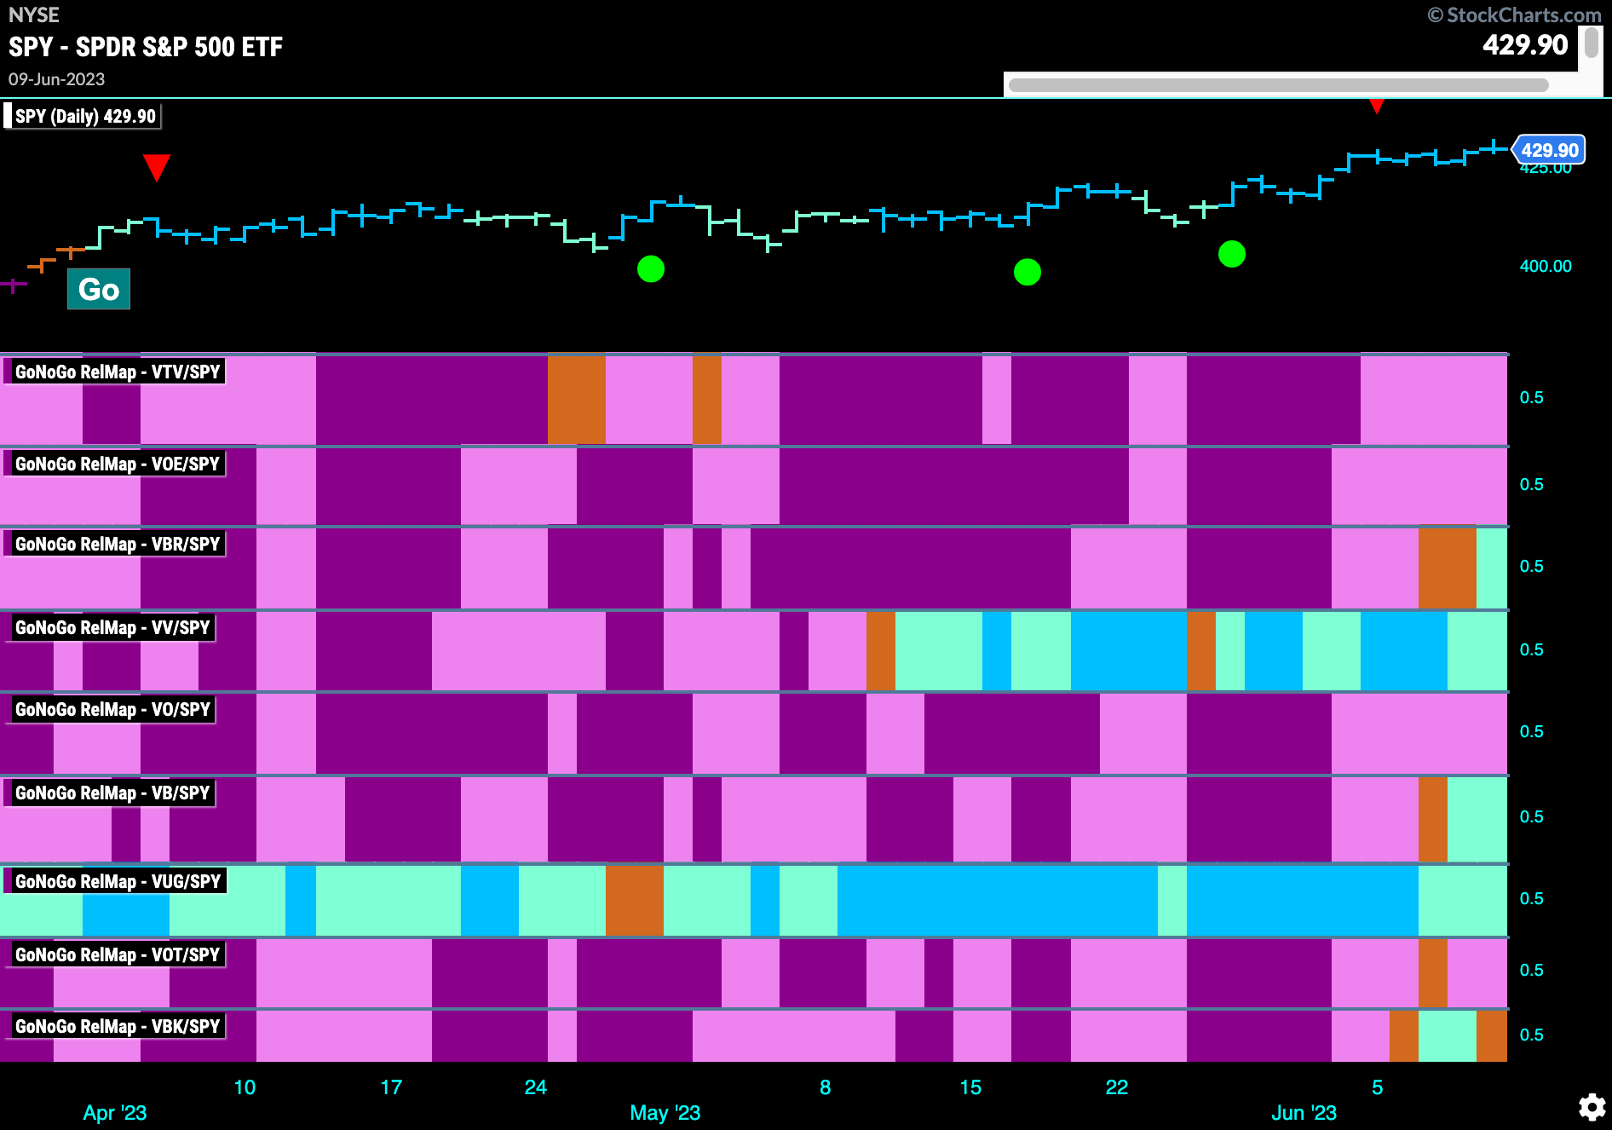
Task: Click the SPY - SPDR S&P 500 ETF title
Action: [146, 47]
